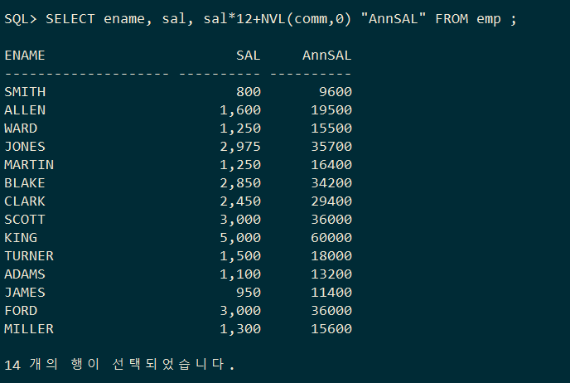The image size is (570, 383).
Task: Click the AnnSAL column header
Action: point(326,56)
